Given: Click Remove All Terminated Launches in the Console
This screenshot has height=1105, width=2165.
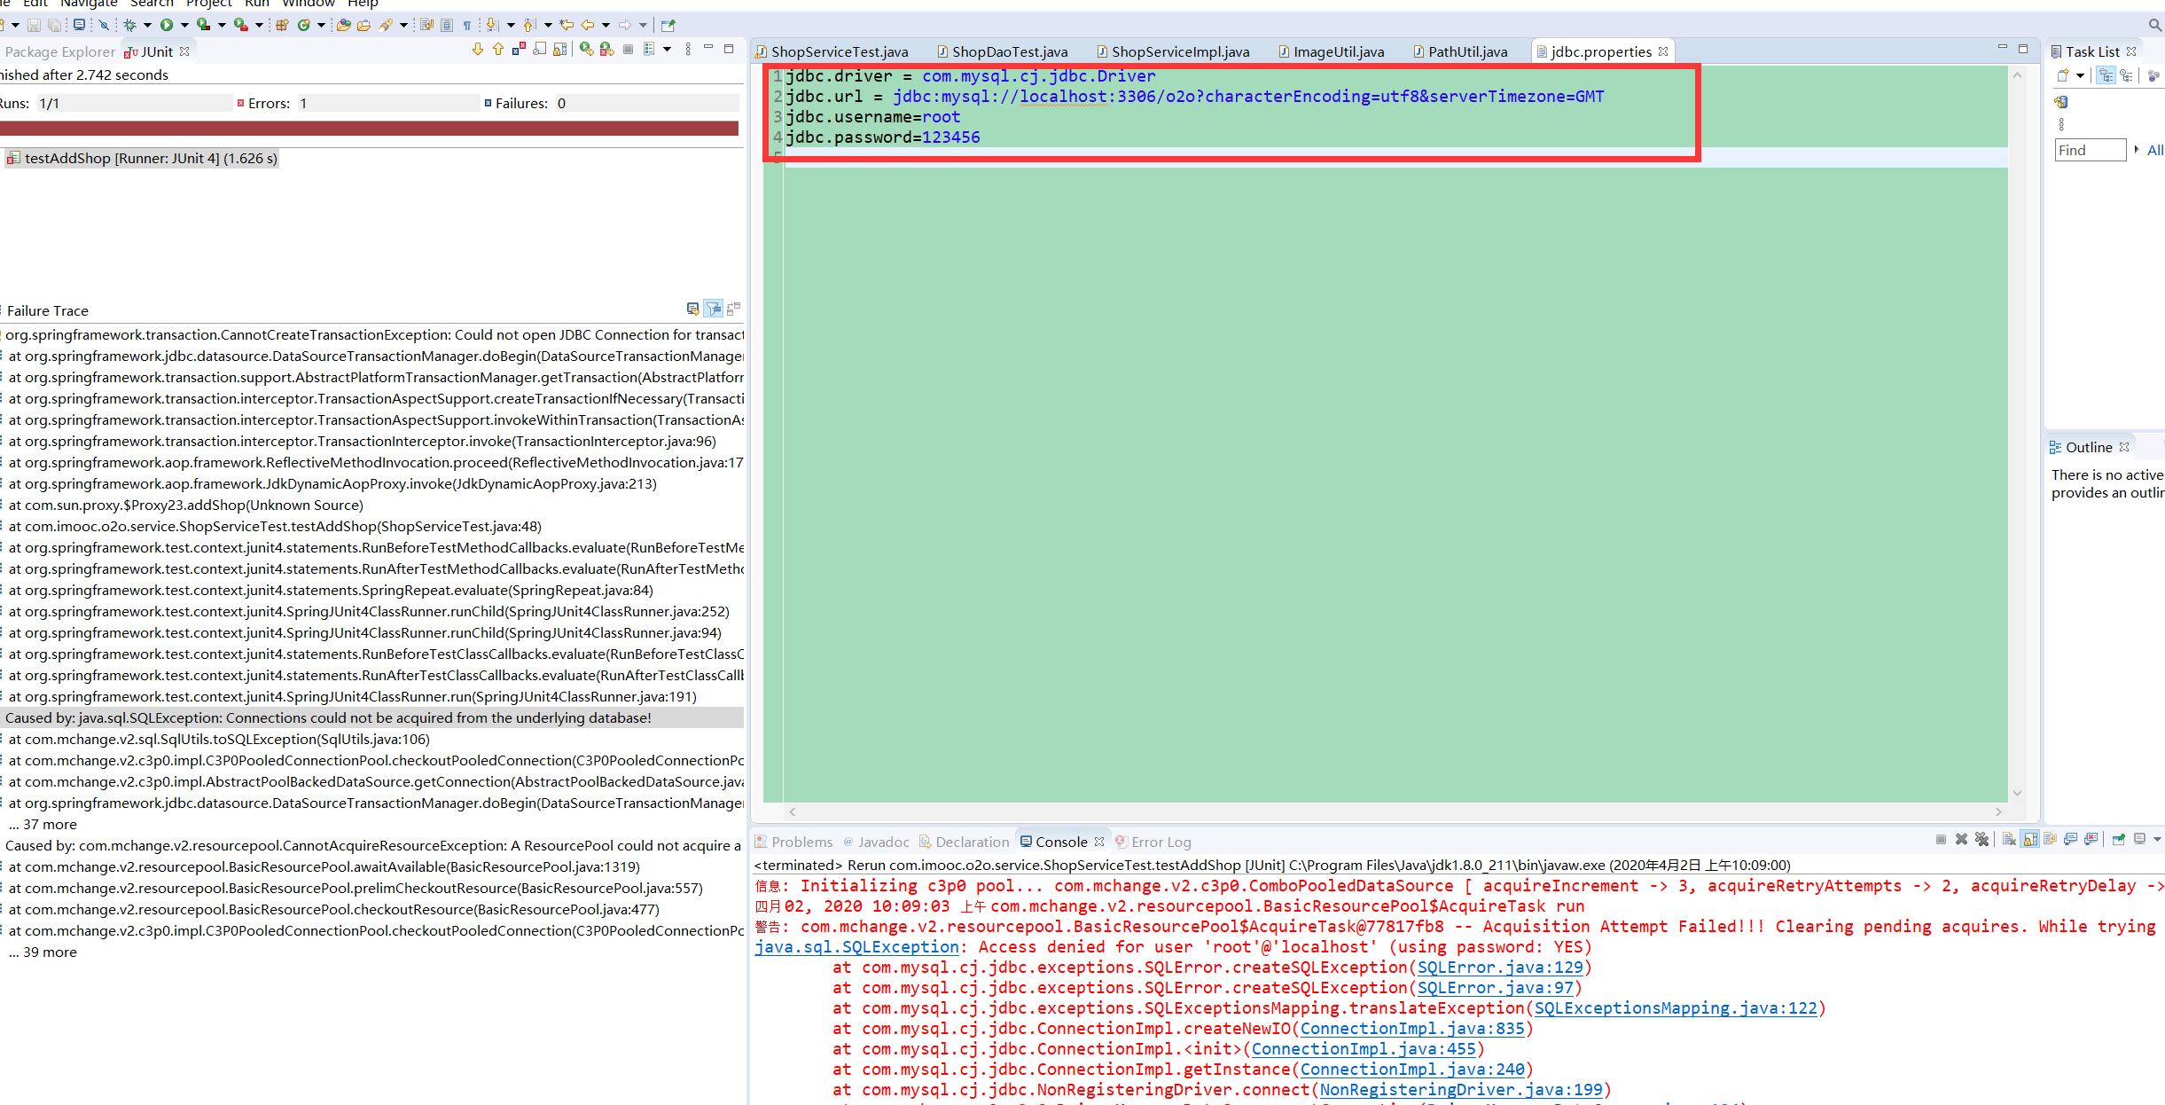Looking at the screenshot, I should click(1982, 840).
